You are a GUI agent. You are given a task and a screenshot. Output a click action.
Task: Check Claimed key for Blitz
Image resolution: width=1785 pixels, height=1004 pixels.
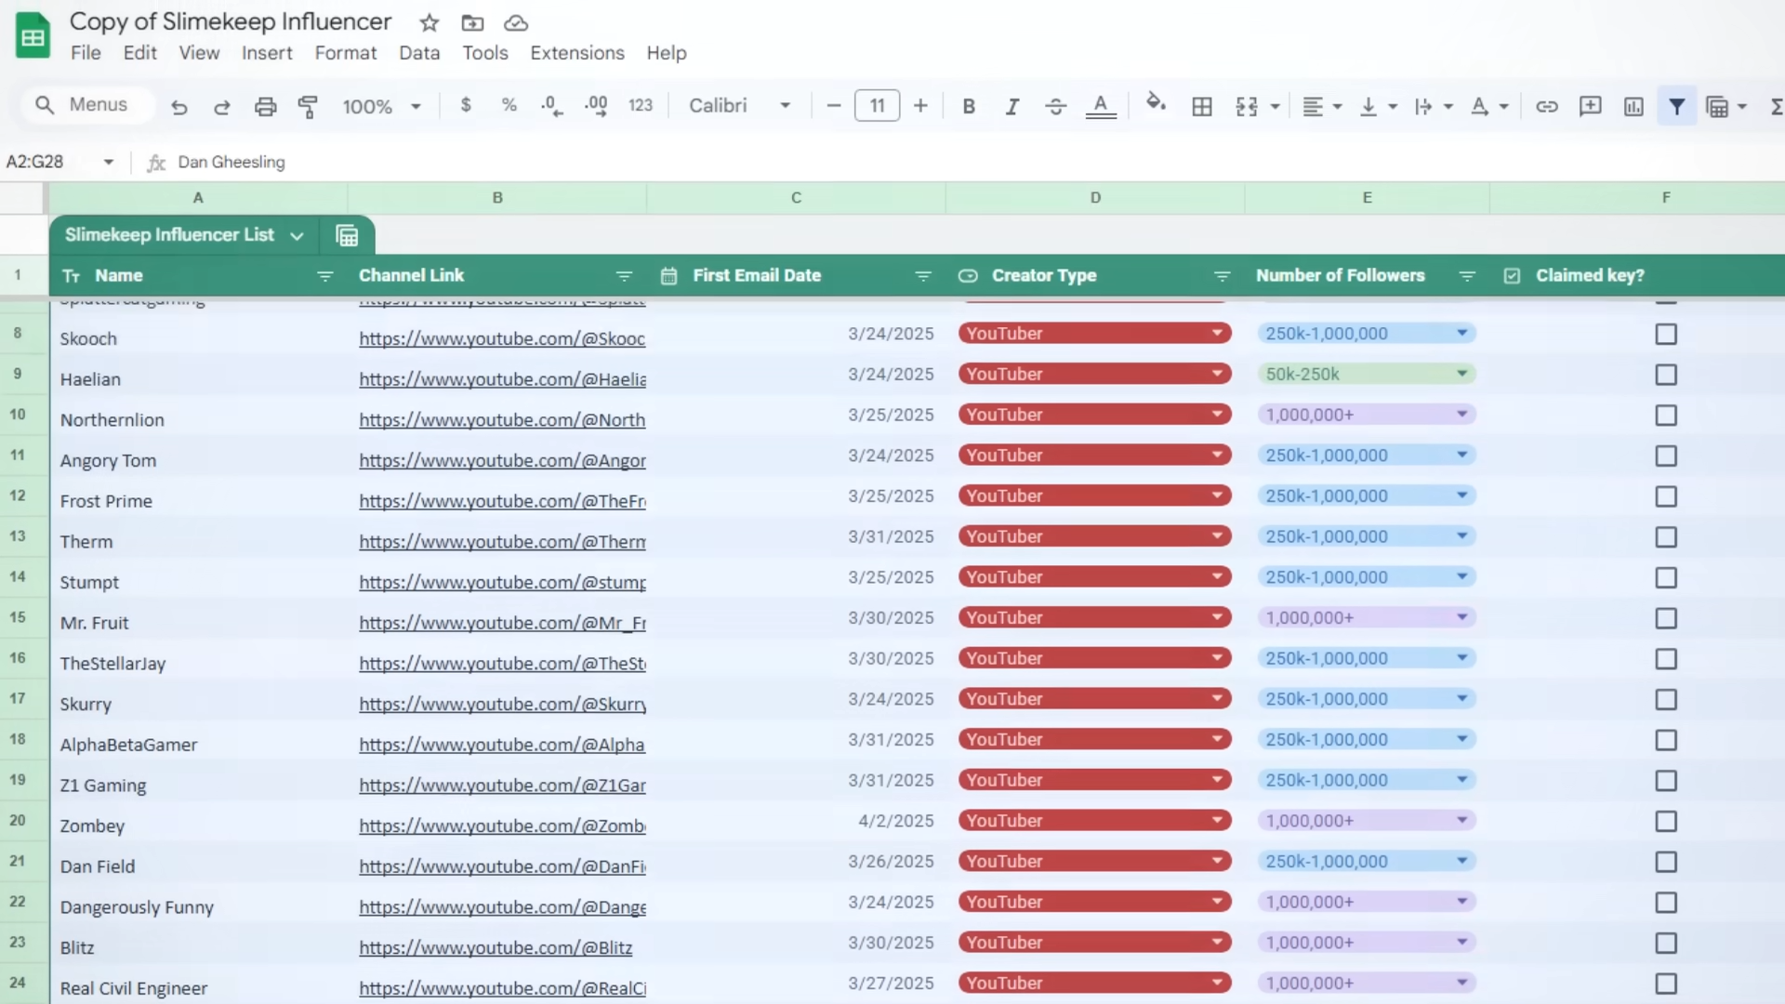point(1666,944)
